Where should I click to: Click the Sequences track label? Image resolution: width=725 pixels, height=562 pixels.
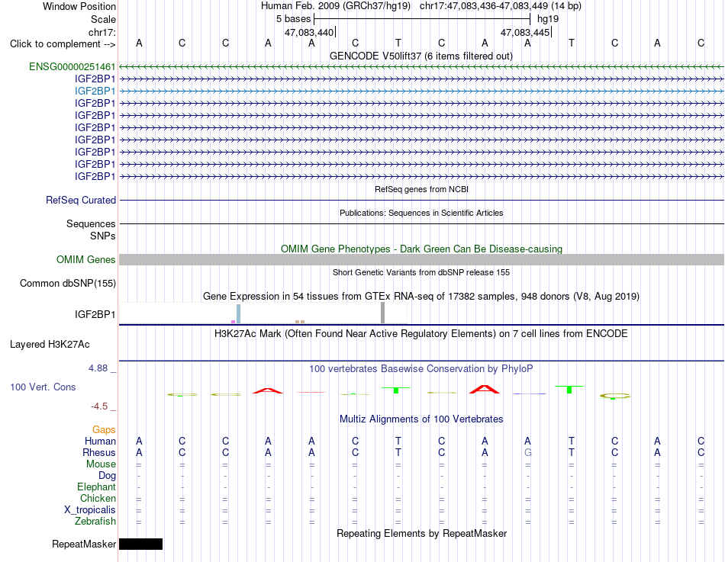coord(91,223)
